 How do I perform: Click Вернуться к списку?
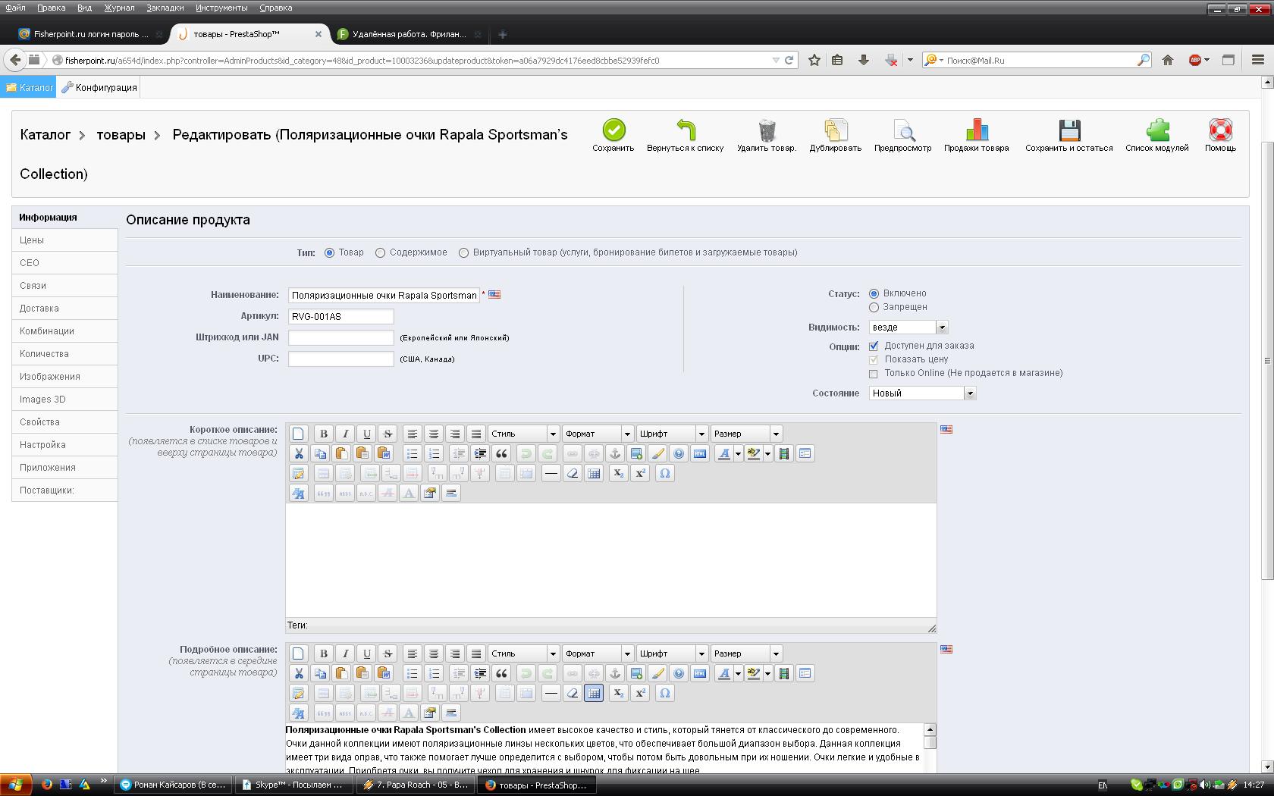(686, 135)
